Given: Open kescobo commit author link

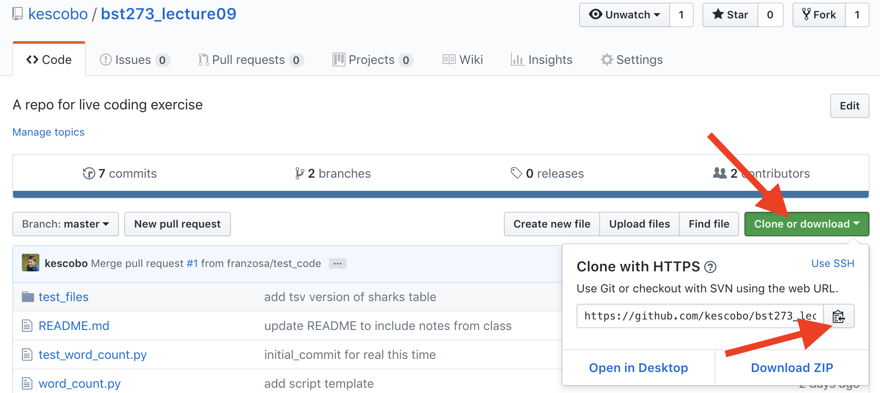Looking at the screenshot, I should coord(66,263).
